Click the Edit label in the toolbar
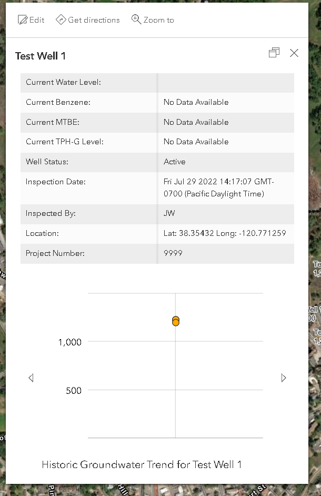The image size is (321, 496). (x=36, y=20)
